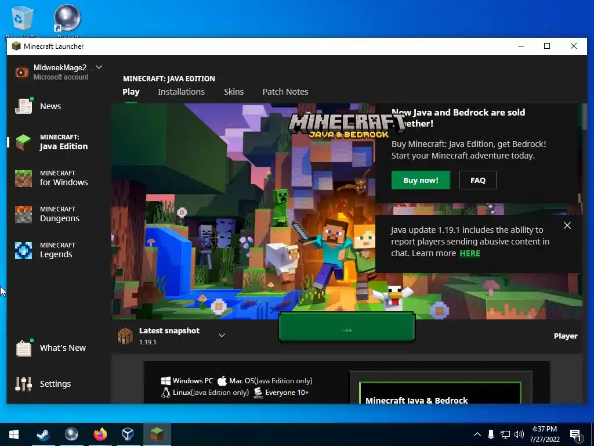Open What's New clipboard icon
The width and height of the screenshot is (594, 446).
(x=23, y=347)
